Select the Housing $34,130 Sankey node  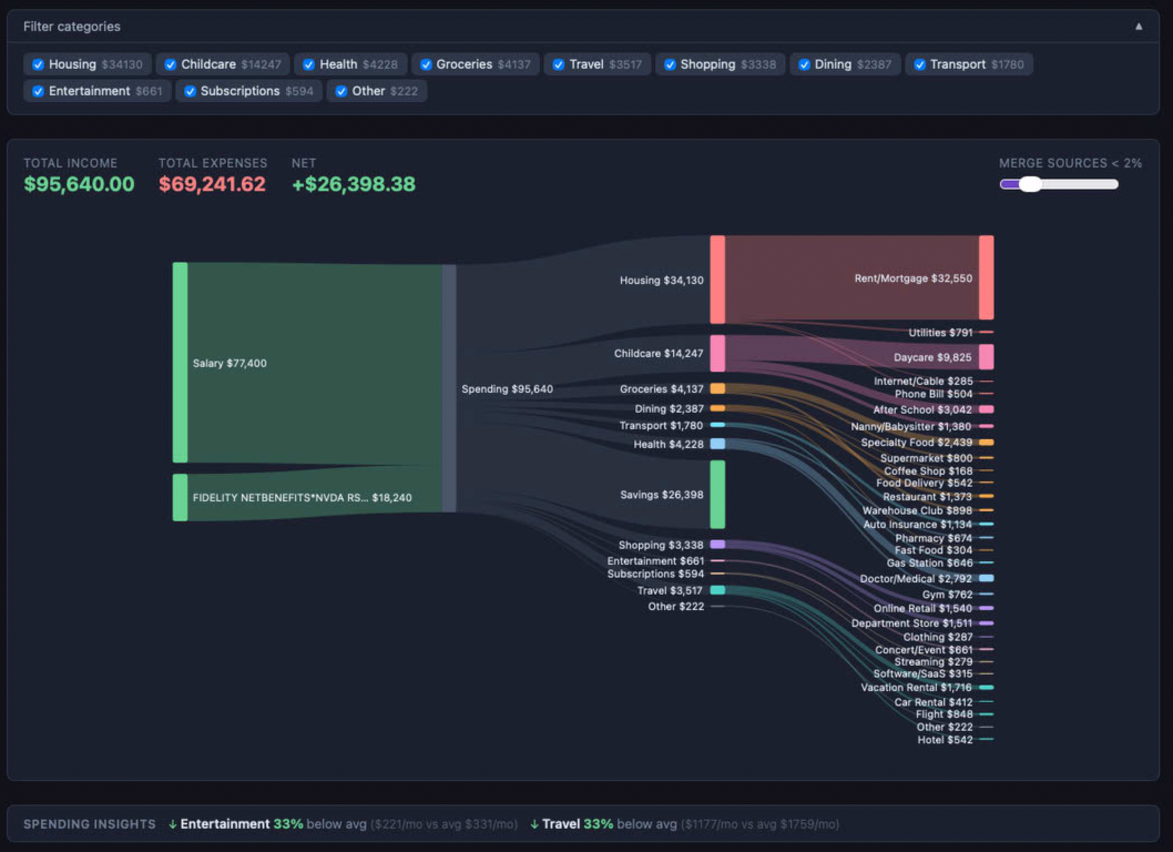[x=717, y=280]
